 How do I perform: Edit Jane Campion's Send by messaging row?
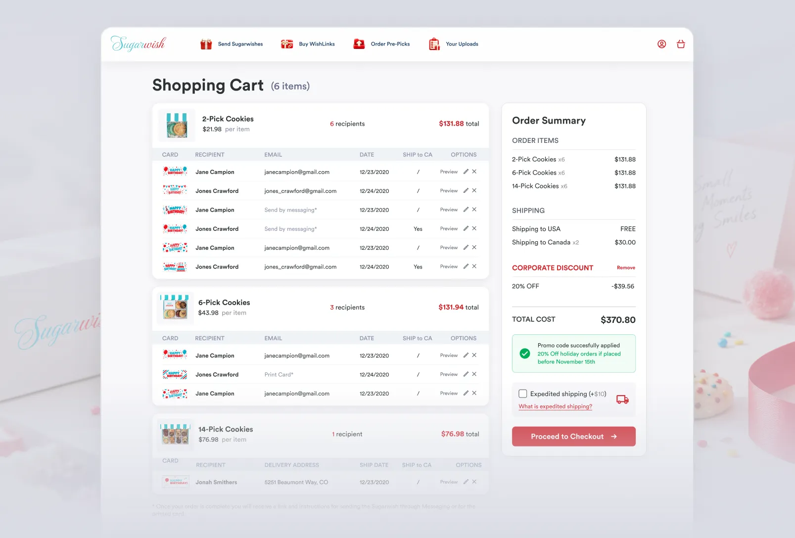tap(466, 210)
